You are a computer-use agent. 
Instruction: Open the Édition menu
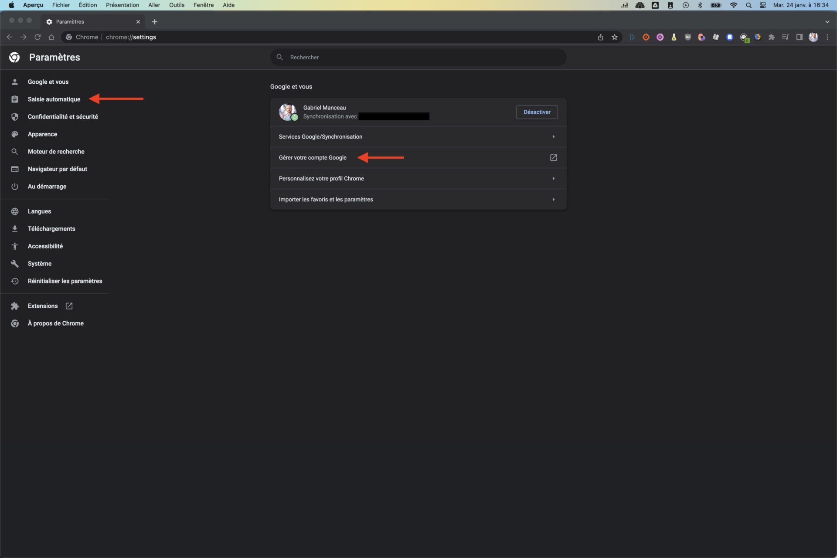tap(88, 5)
